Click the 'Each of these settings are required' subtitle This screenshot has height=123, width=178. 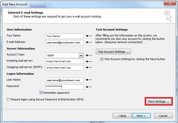coord(58,16)
